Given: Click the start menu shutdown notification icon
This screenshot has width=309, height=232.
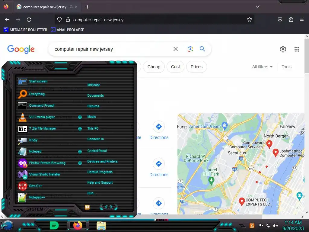Looking at the screenshot, I should click(x=87, y=207).
